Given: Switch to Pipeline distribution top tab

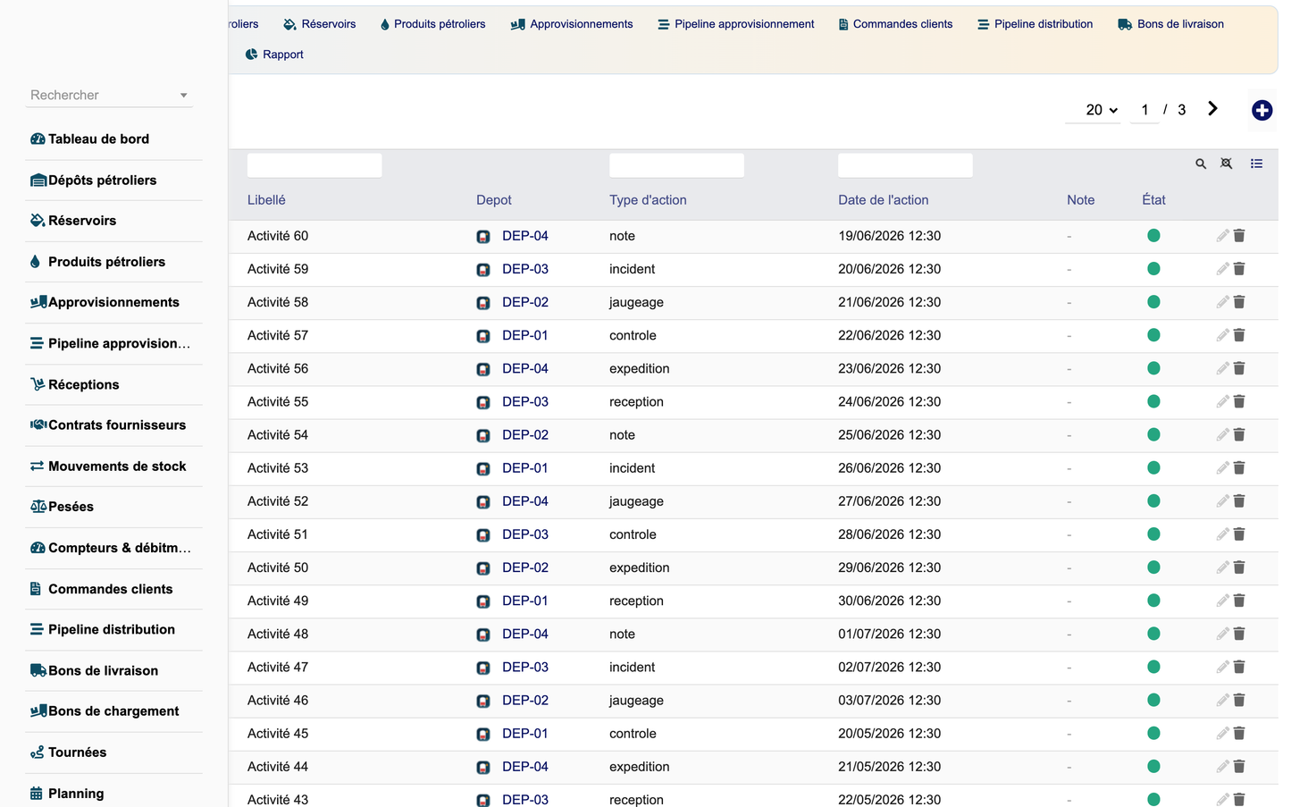Looking at the screenshot, I should (1035, 24).
